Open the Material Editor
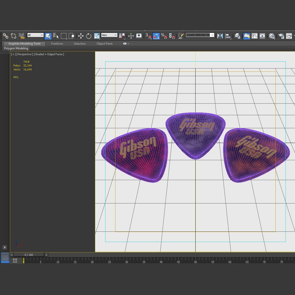 click(x=272, y=36)
